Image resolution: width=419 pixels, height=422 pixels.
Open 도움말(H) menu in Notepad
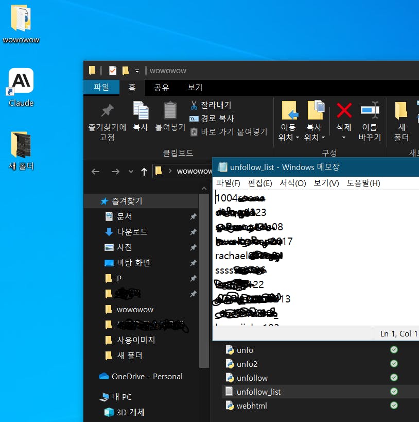click(x=363, y=183)
